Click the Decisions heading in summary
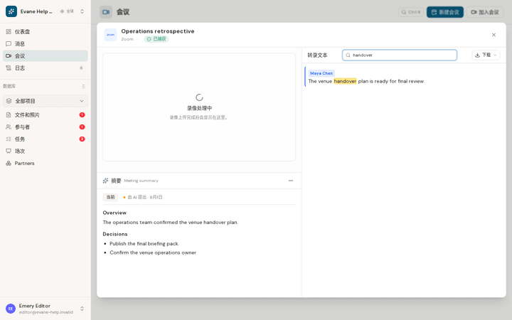512x320 pixels. point(115,234)
